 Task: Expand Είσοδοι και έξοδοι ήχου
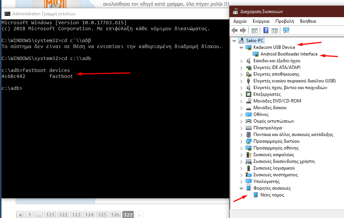[x=242, y=61]
